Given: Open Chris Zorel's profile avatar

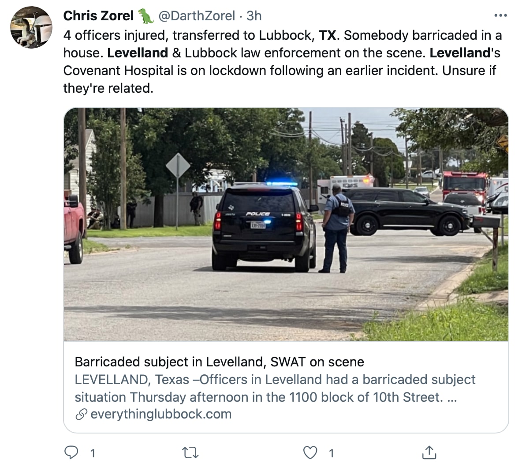Looking at the screenshot, I should tap(31, 27).
